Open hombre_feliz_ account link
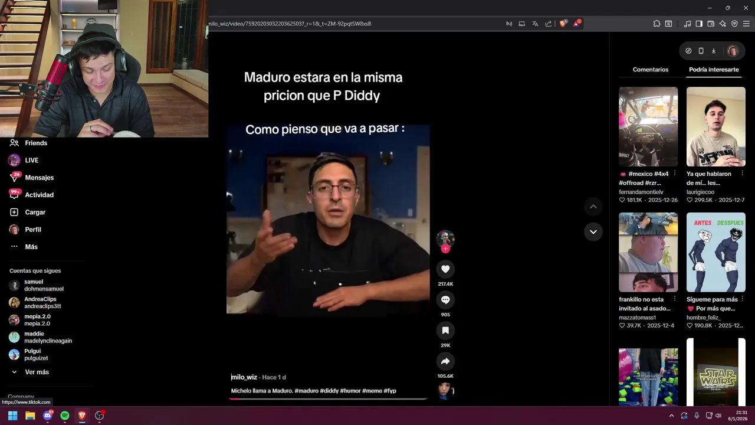The image size is (755, 425). (704, 318)
